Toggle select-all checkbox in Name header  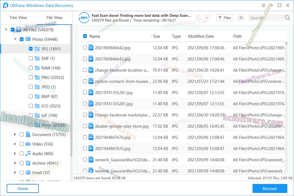[85, 36]
